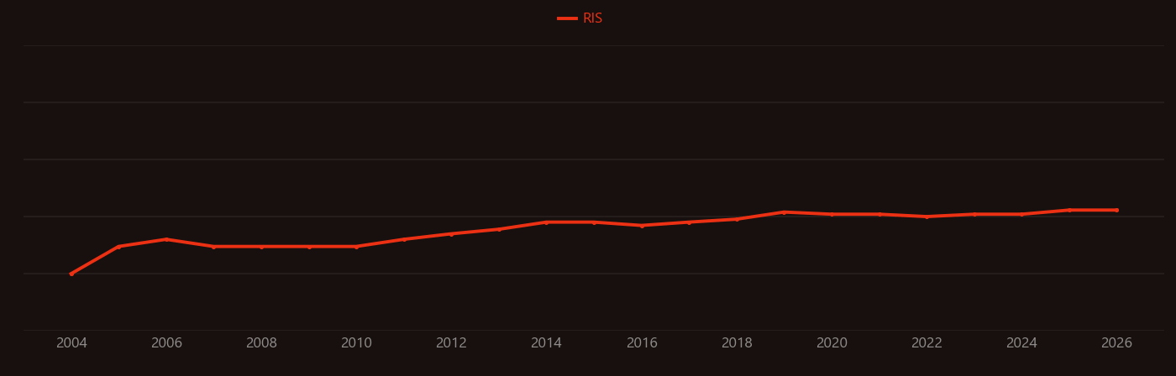Toggle the RIS series legend entry

coord(580,18)
